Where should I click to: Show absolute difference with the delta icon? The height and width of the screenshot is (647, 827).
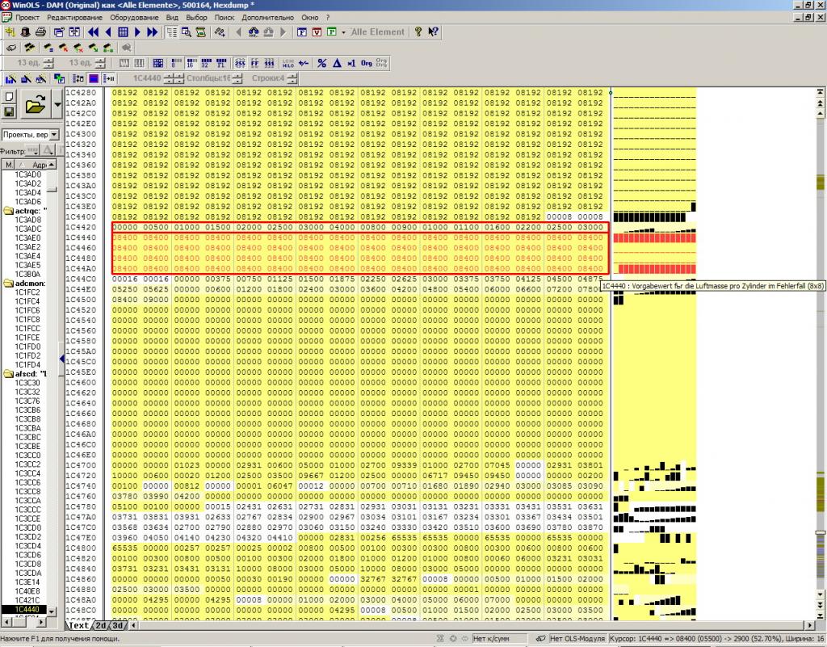[337, 63]
